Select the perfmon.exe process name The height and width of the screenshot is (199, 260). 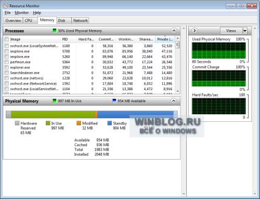tap(20, 62)
